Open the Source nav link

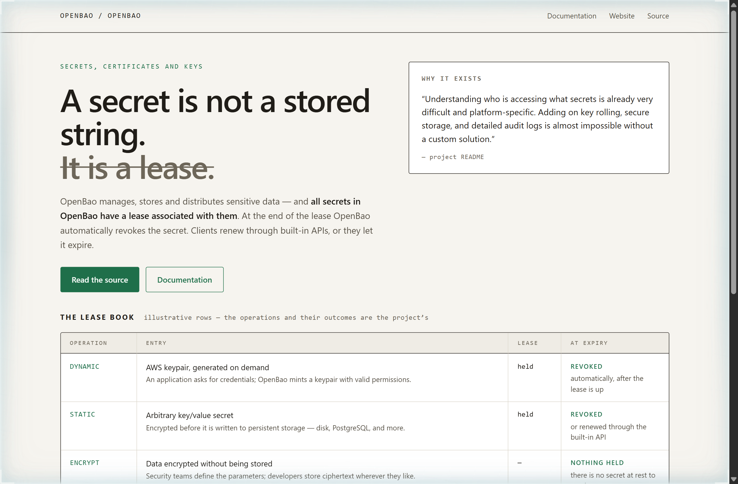click(x=658, y=16)
